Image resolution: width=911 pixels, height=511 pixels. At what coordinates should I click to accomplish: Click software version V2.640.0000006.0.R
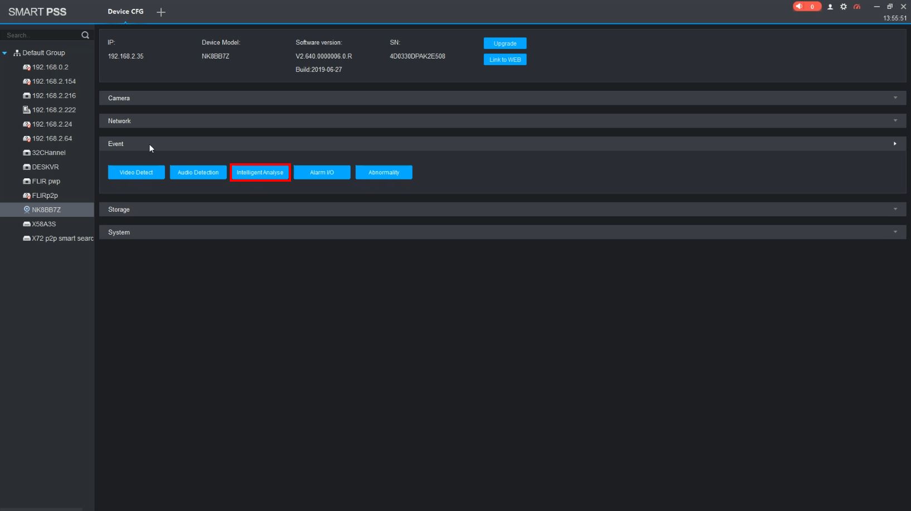(x=324, y=56)
